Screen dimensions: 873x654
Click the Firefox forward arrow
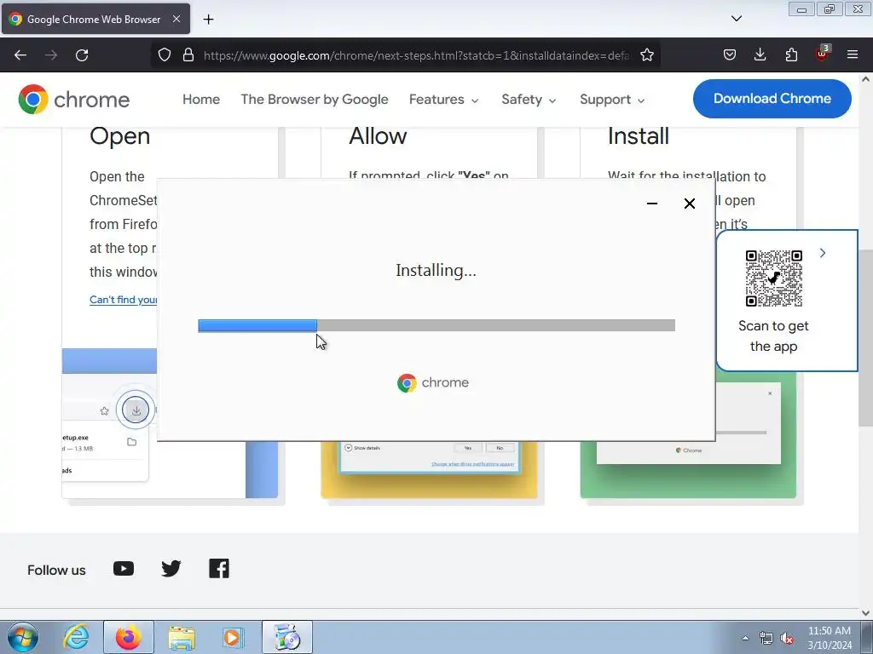[51, 55]
